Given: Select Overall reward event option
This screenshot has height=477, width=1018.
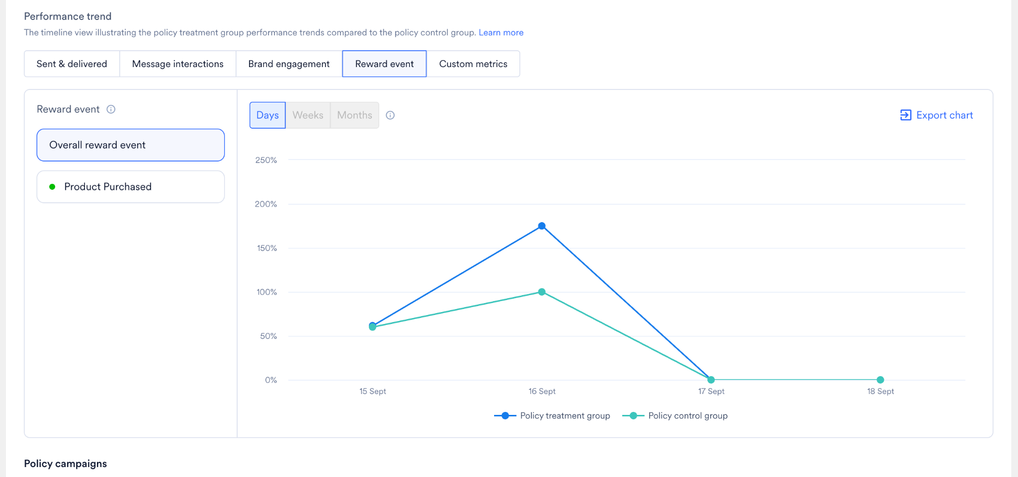Looking at the screenshot, I should [x=131, y=145].
